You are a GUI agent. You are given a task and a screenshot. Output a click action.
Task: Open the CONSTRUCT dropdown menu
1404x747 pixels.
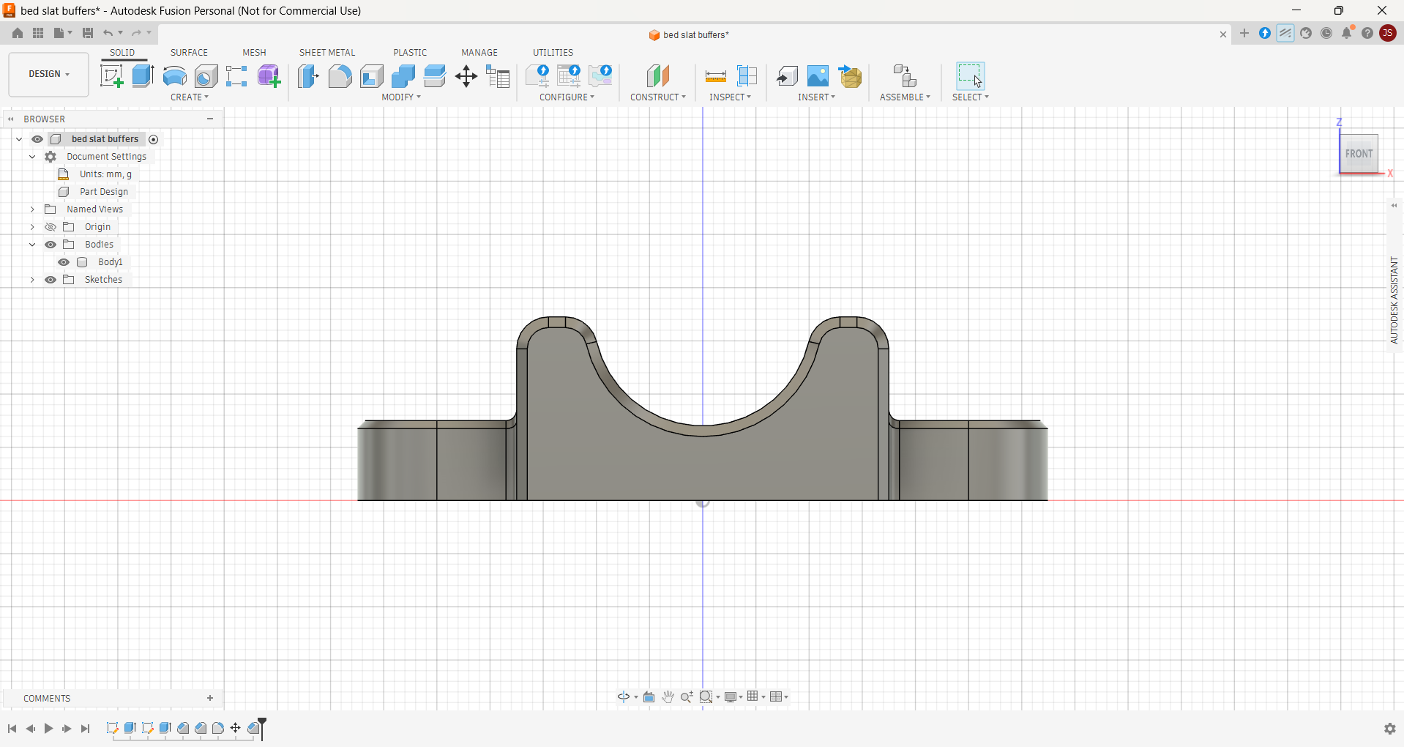tap(658, 97)
